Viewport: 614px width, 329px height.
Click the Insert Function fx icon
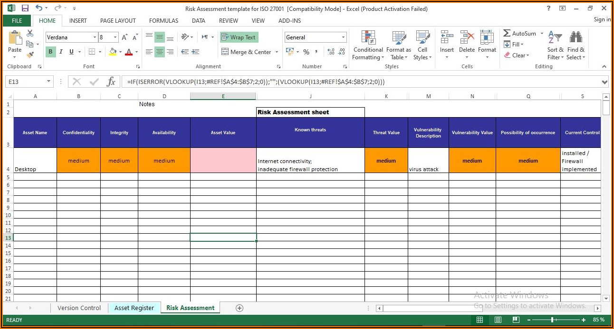(111, 82)
